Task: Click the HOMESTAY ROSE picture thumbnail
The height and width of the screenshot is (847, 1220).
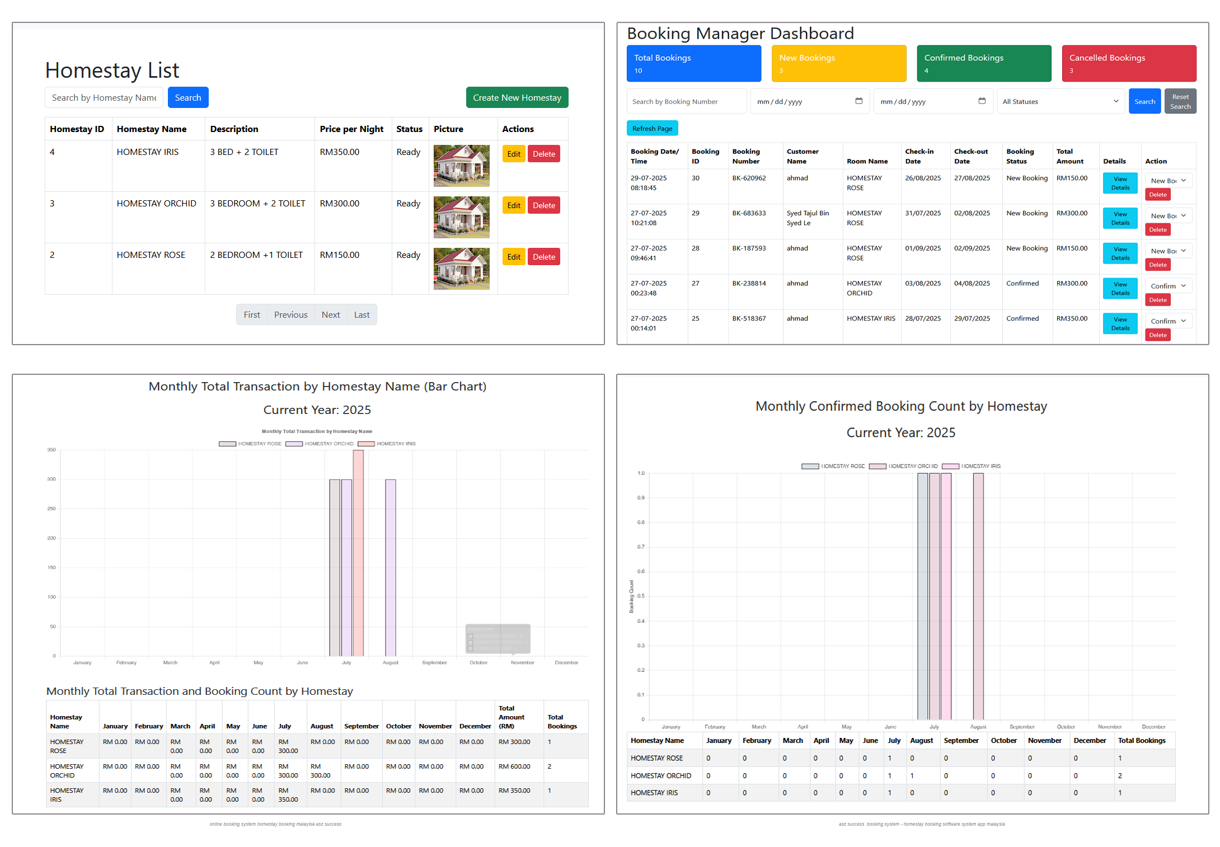Action: pos(461,269)
